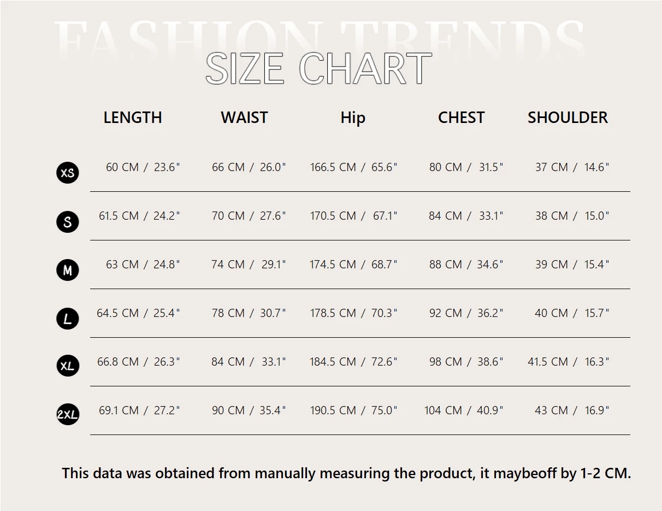Click the SIZE CHART title text
The image size is (662, 511).
[318, 69]
